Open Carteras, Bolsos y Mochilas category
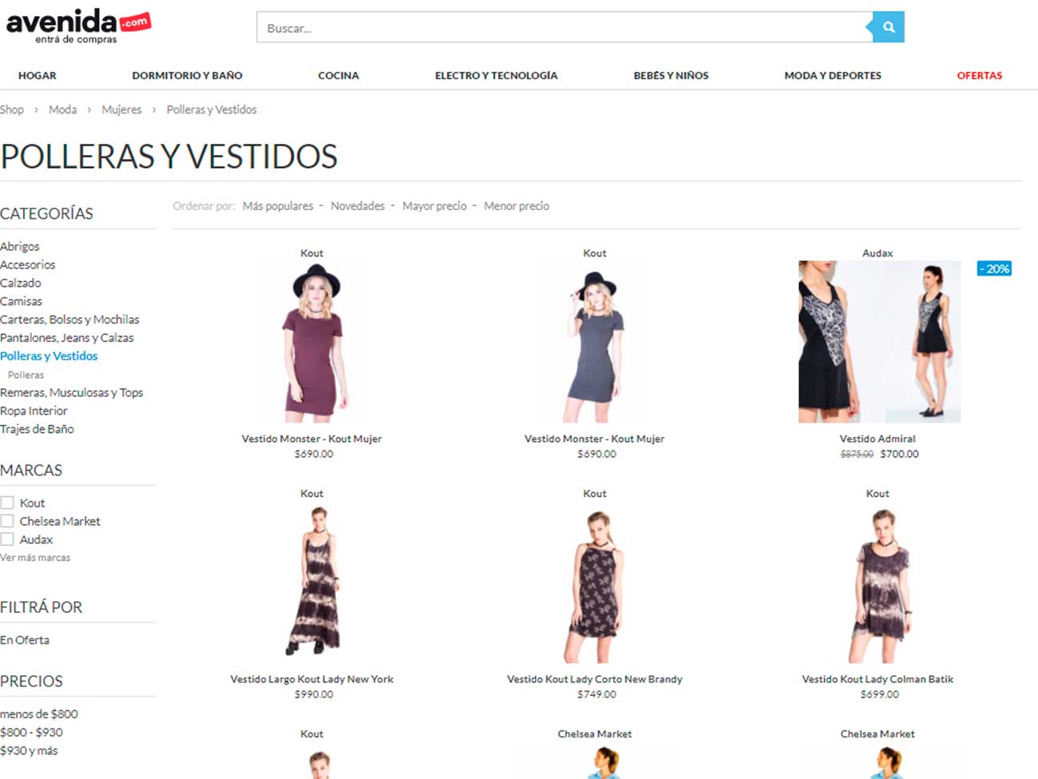The height and width of the screenshot is (779, 1038). [x=69, y=320]
